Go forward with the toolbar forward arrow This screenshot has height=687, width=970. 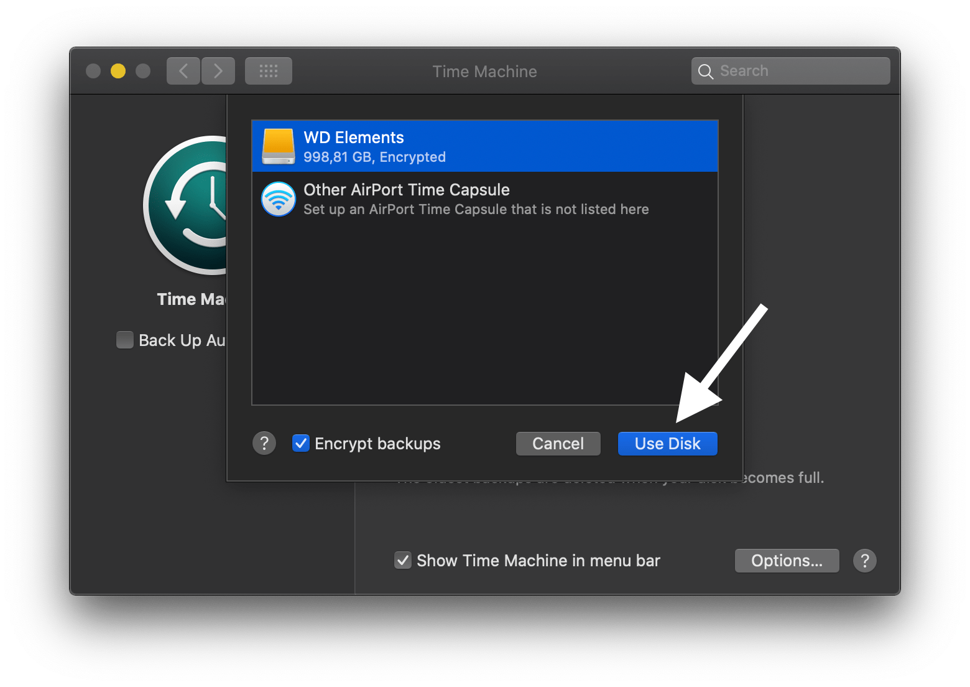[x=218, y=71]
